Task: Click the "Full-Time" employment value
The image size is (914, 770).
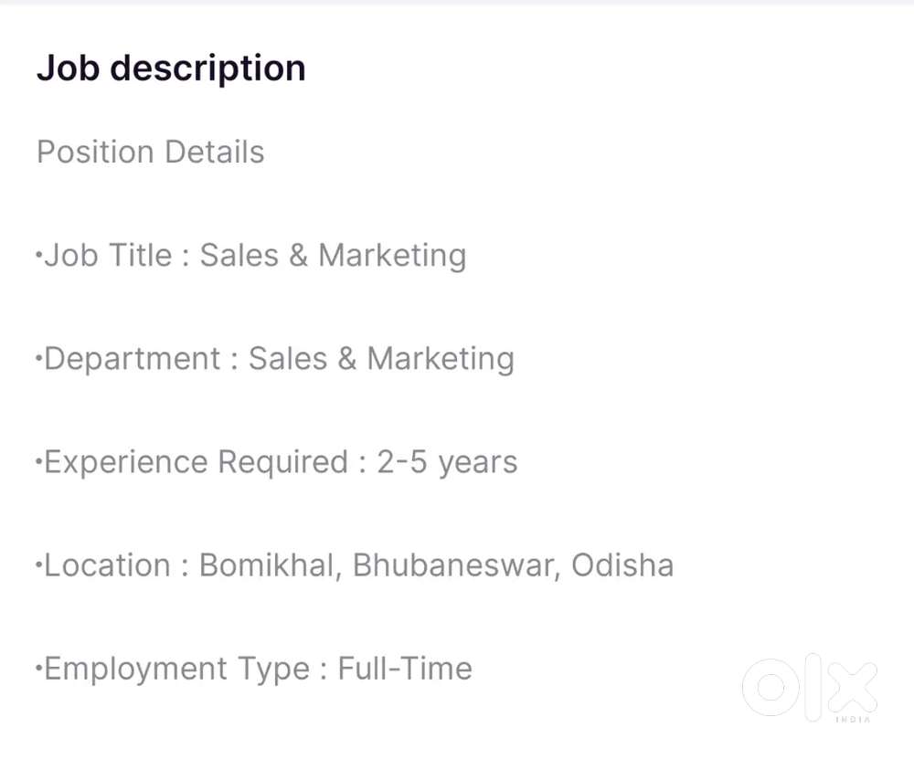Action: coord(405,668)
